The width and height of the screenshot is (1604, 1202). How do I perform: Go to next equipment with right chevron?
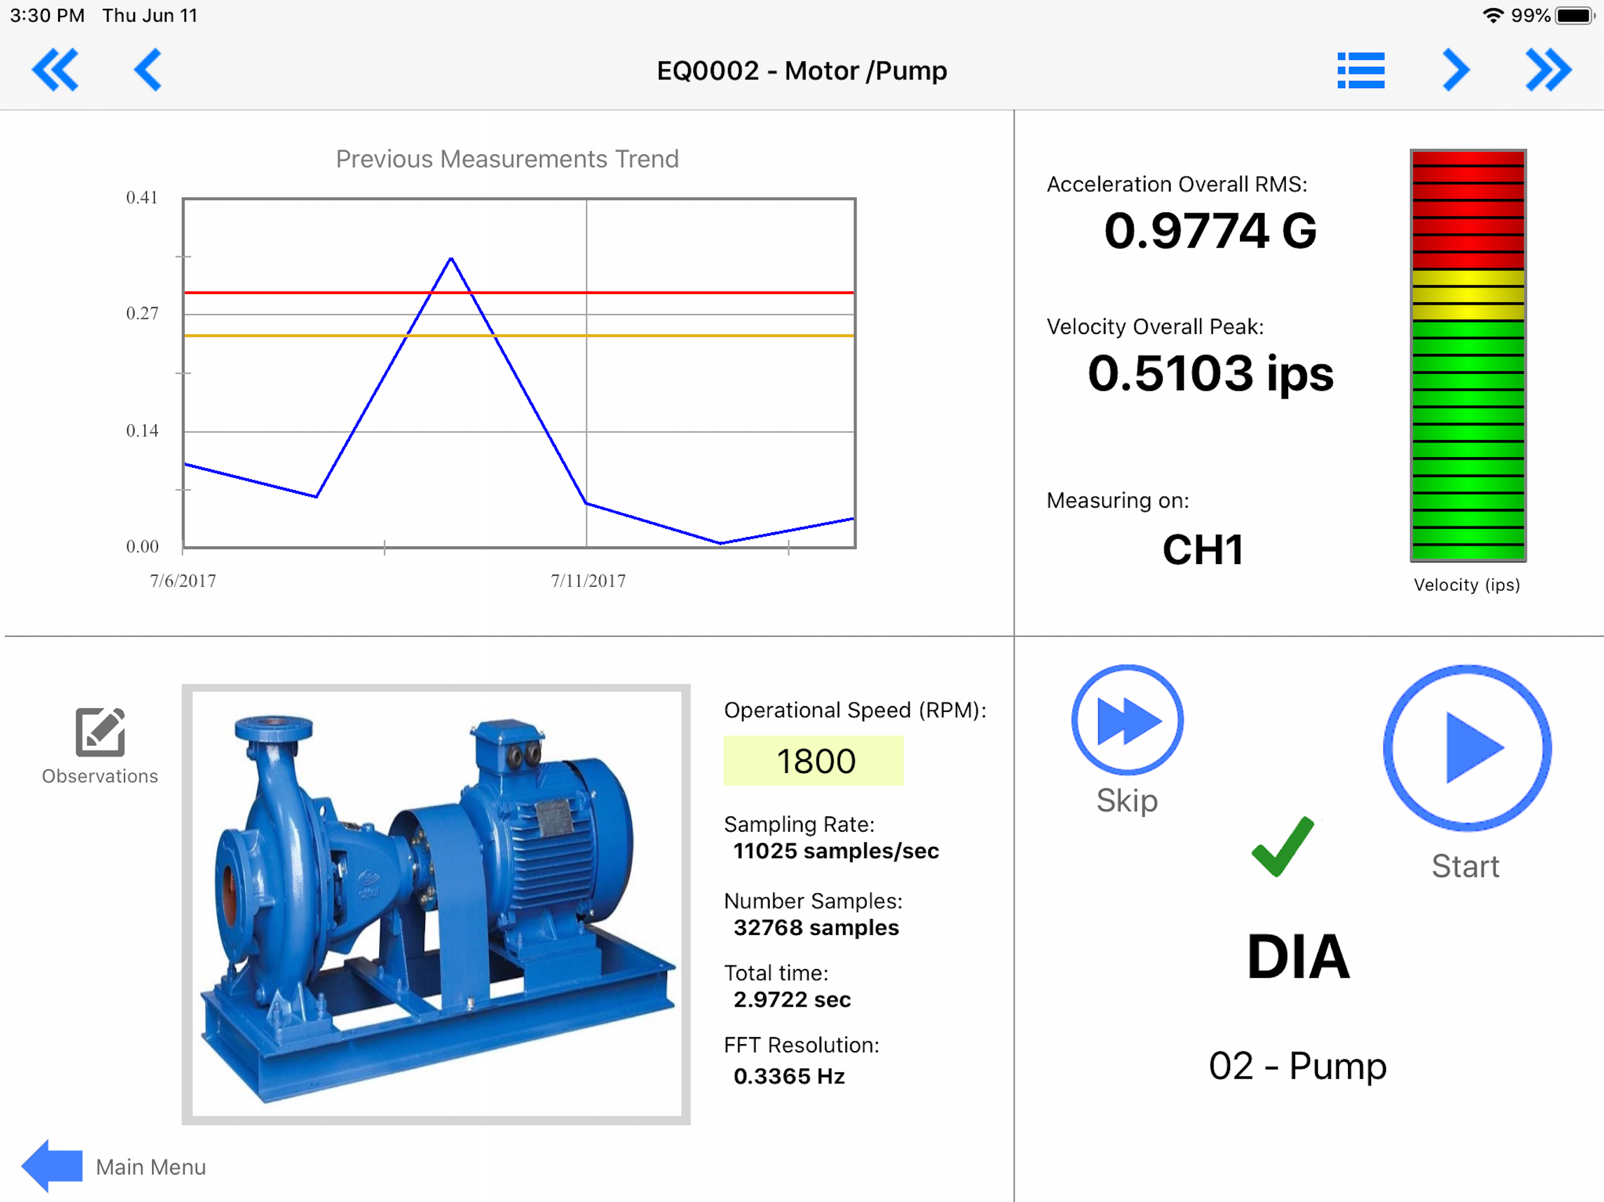click(x=1455, y=70)
